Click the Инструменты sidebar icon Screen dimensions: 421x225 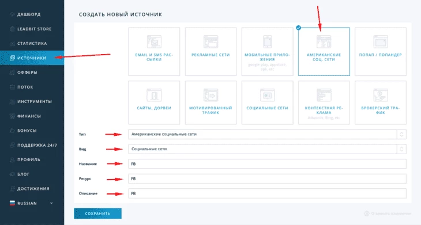(12, 101)
